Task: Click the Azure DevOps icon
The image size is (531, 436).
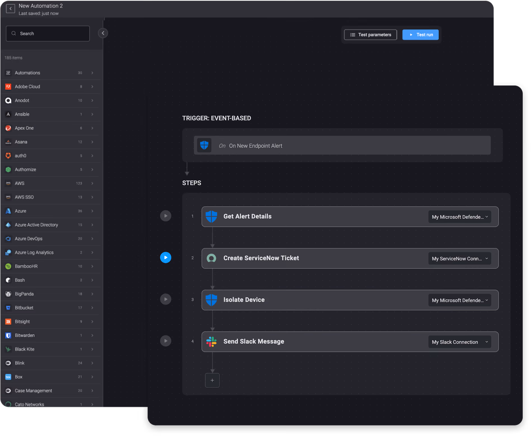Action: click(x=8, y=239)
